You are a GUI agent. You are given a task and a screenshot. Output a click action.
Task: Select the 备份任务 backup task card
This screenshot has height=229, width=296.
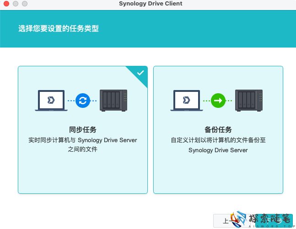218,130
